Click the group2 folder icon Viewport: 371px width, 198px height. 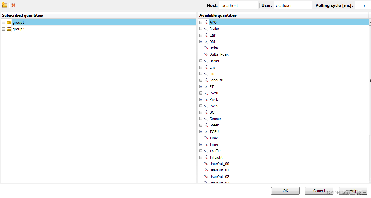9,29
